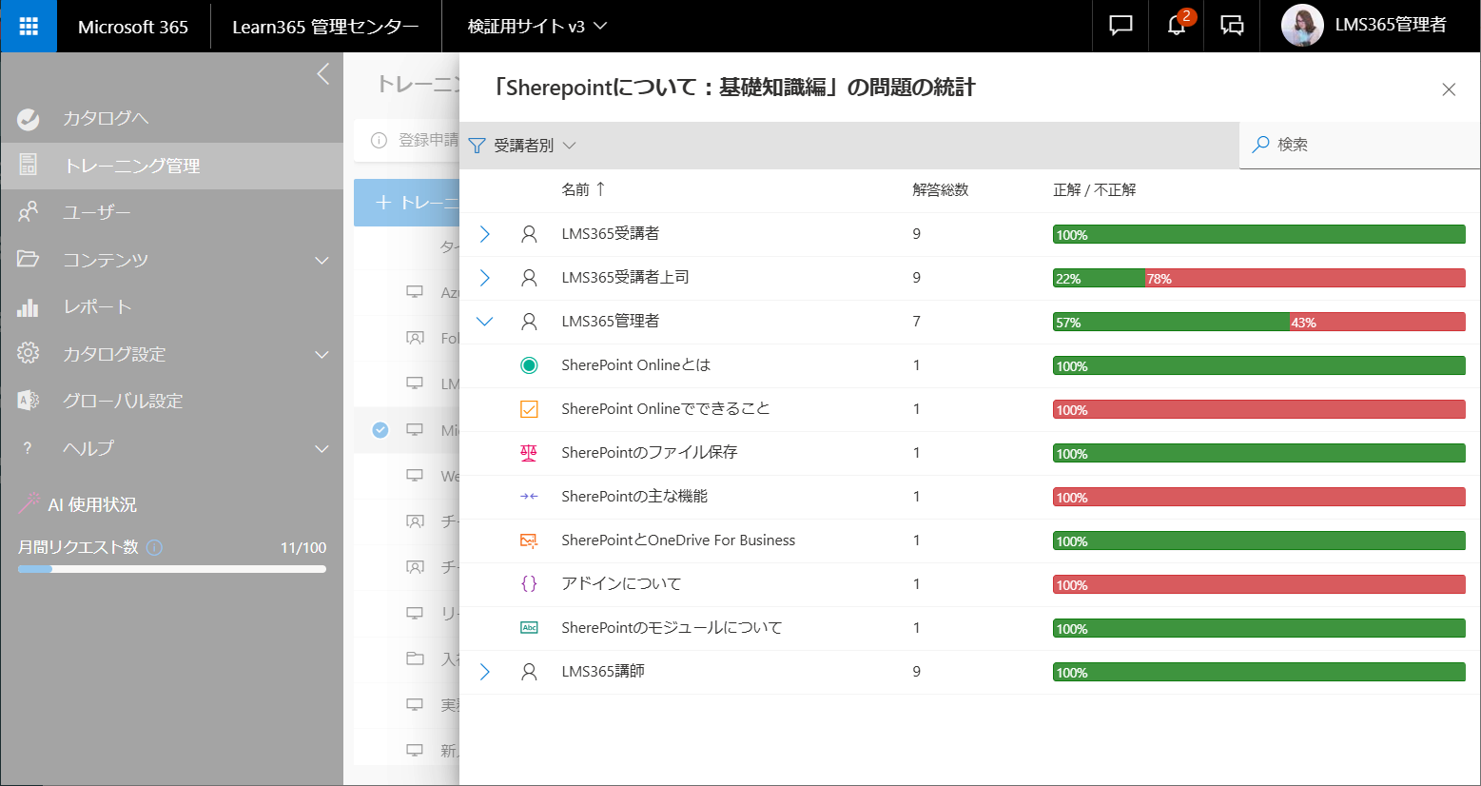
Task: Click the funnel filter icon beside 受講者別
Action: pyautogui.click(x=477, y=146)
